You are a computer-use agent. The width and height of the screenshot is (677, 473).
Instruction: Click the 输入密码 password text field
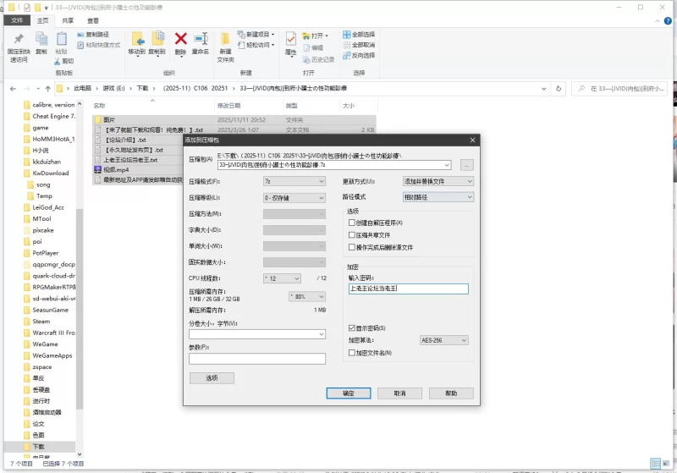click(408, 289)
